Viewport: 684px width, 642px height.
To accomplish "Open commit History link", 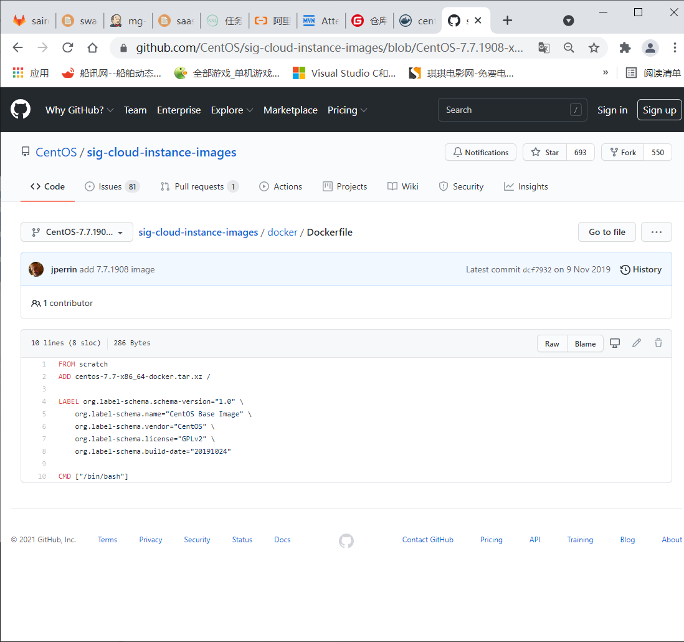I will tap(641, 269).
